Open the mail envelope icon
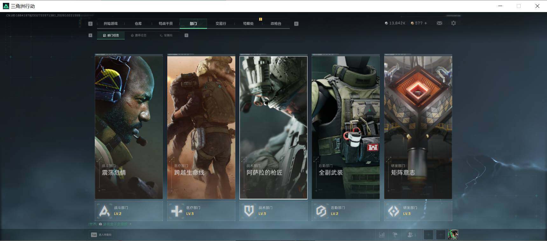547x241 pixels. click(440, 23)
